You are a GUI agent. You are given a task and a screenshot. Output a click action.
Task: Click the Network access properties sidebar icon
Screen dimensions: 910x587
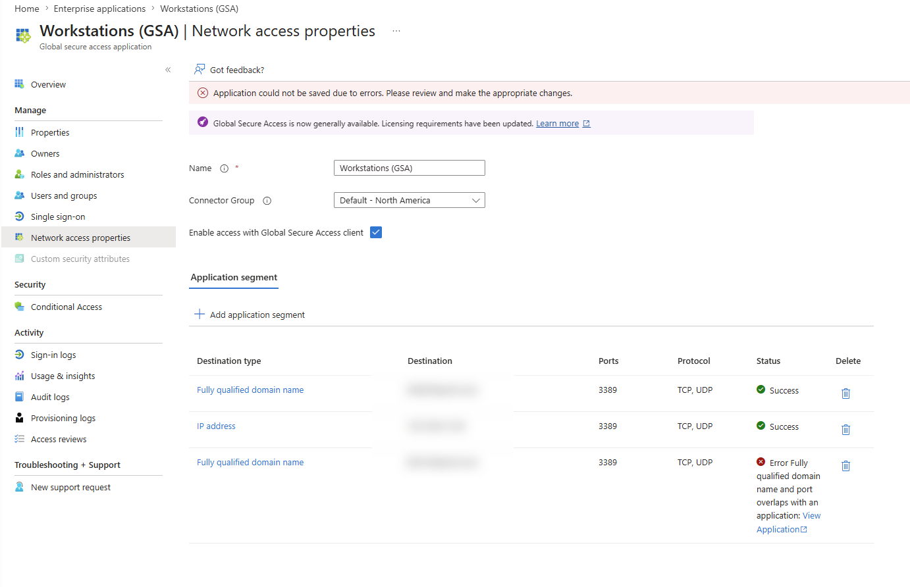click(x=20, y=238)
